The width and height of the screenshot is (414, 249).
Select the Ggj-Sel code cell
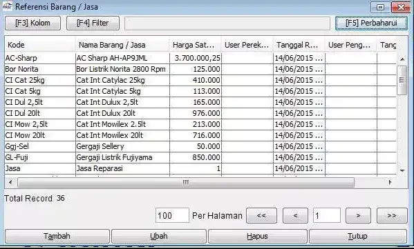[39, 146]
